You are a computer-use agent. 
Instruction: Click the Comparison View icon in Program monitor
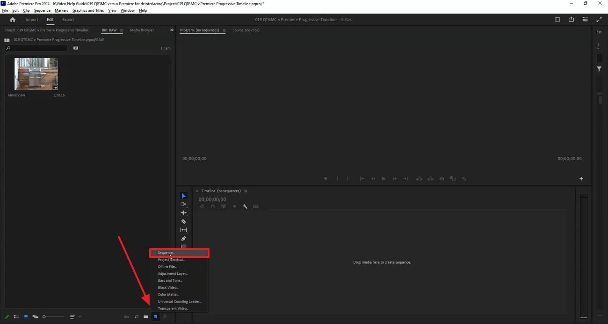pyautogui.click(x=453, y=178)
